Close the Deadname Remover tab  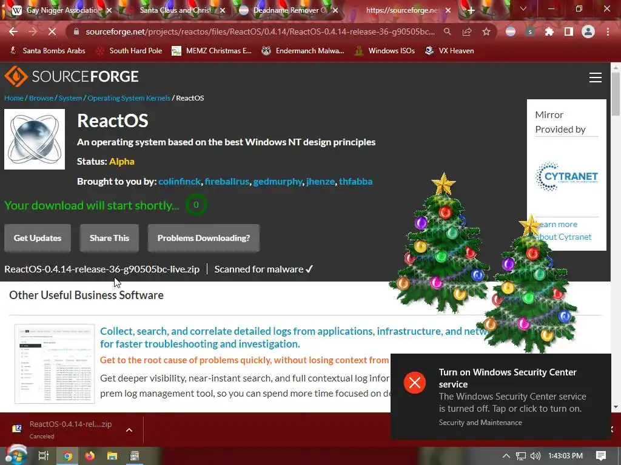coord(335,11)
